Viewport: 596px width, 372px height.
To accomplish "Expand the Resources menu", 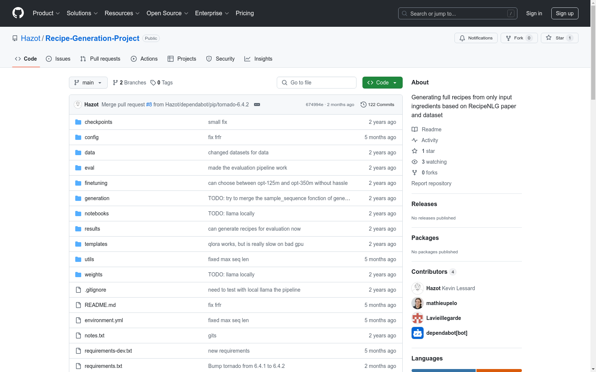I will (x=122, y=13).
